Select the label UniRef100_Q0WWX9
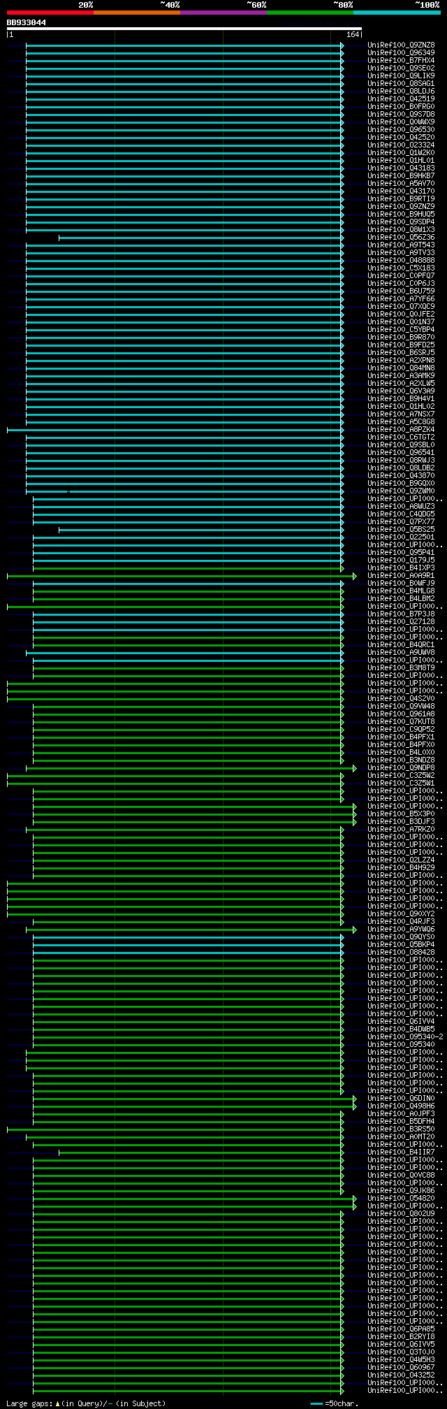Screen dimensions: 447x1409 coord(401,122)
